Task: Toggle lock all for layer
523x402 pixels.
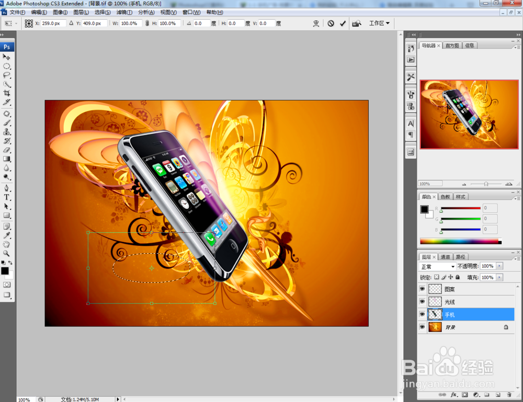Action: click(x=458, y=277)
